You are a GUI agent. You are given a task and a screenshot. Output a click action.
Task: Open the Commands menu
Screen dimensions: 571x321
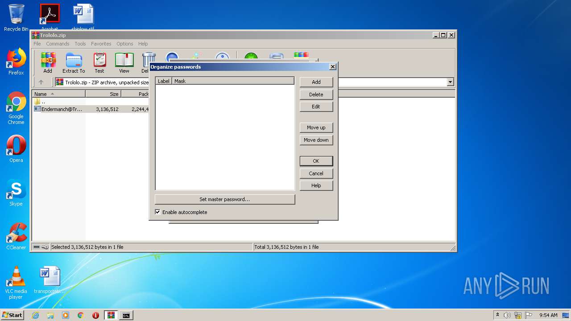point(58,44)
